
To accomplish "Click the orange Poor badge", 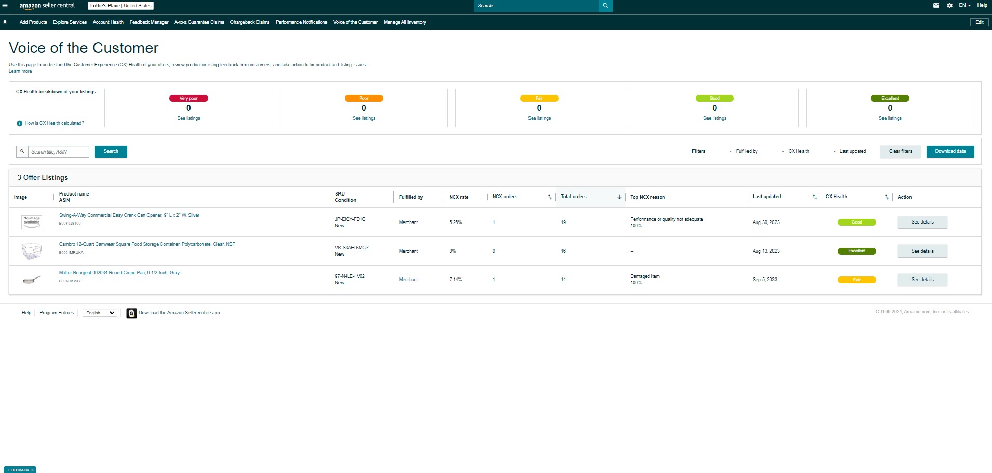I will coord(364,98).
